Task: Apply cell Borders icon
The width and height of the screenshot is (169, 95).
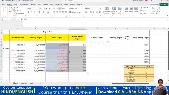Action: tap(39, 12)
